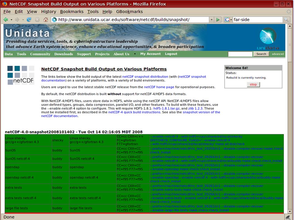294x220 pixels.
Task: Open the Help menu
Action: coord(107,12)
